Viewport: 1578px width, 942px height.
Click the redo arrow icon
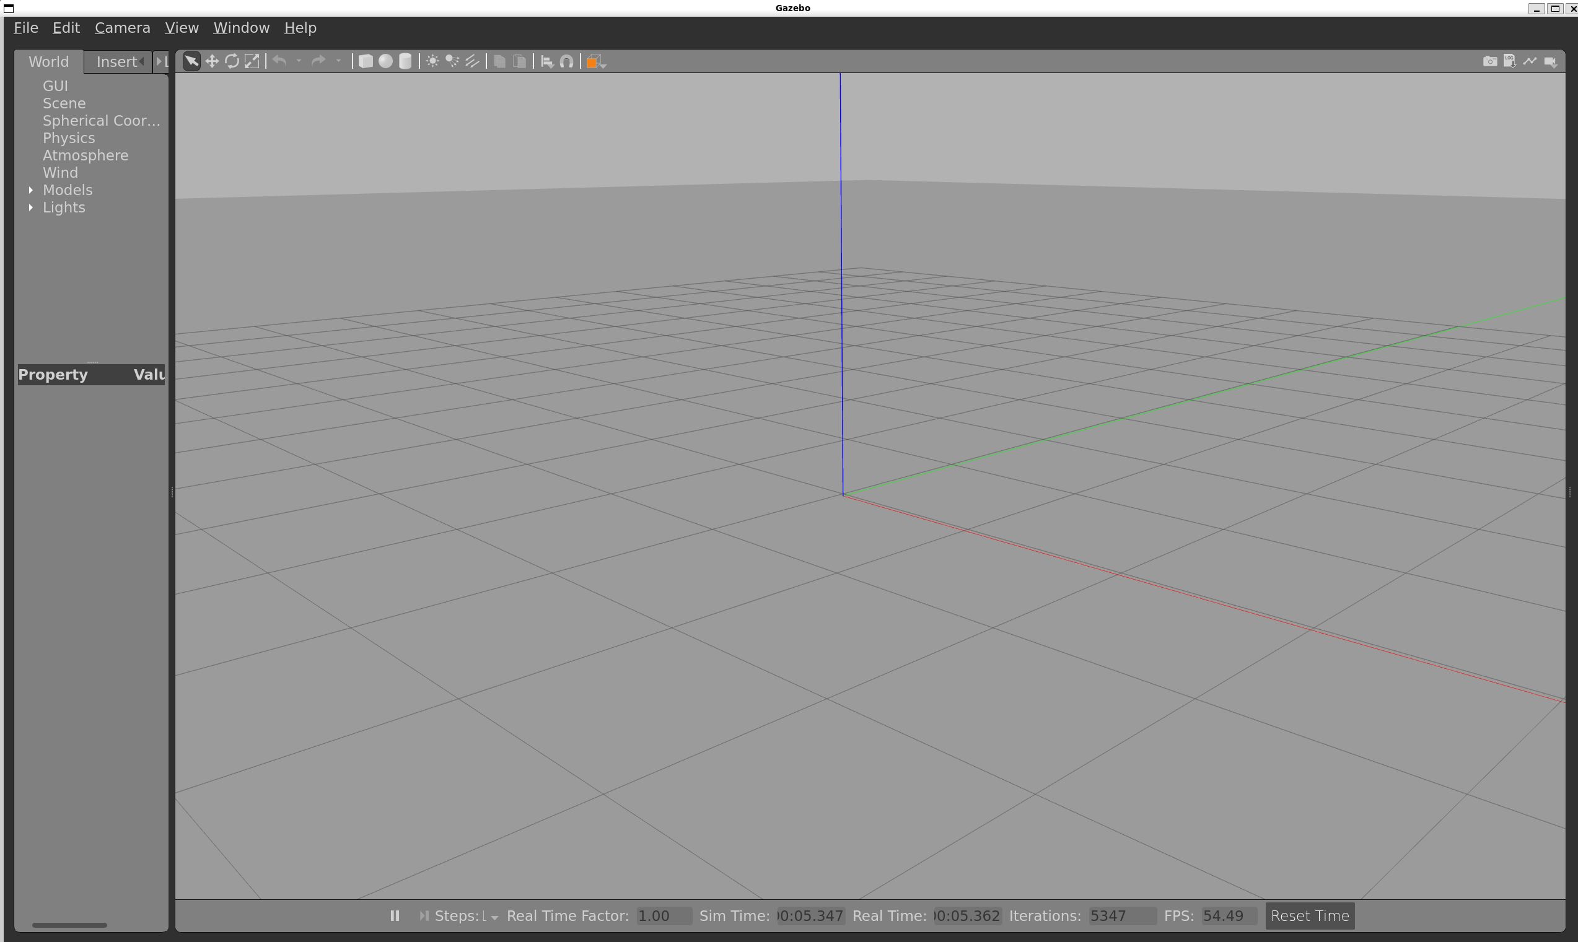tap(319, 61)
